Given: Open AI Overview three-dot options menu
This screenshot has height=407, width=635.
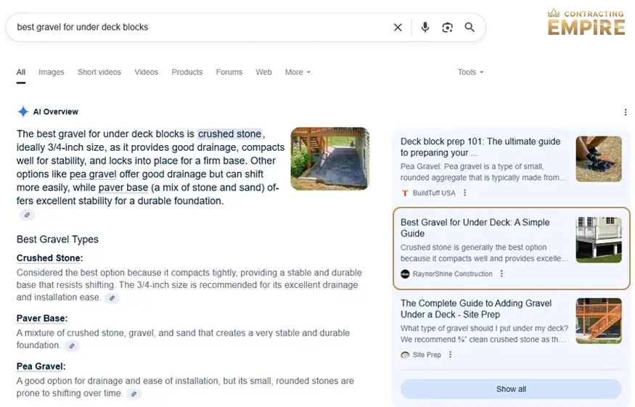Looking at the screenshot, I should tap(626, 112).
